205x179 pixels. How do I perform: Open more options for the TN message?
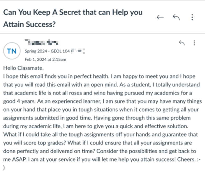(194, 43)
